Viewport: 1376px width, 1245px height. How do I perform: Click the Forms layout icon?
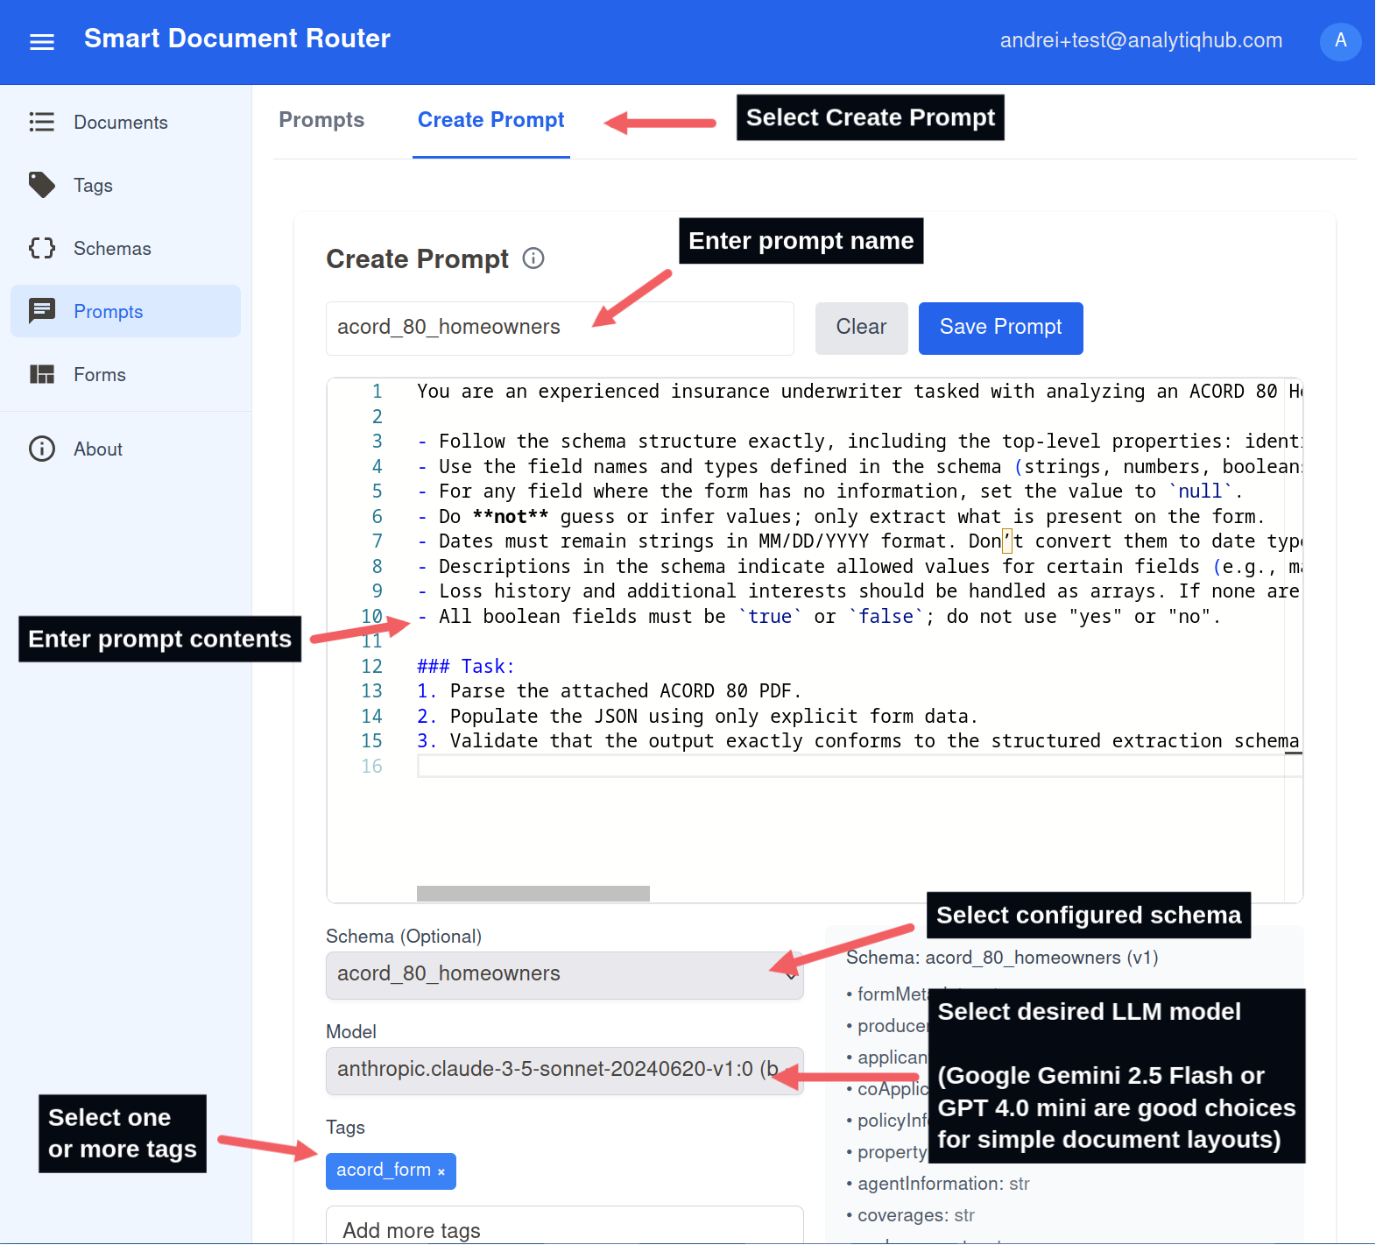[x=42, y=374]
